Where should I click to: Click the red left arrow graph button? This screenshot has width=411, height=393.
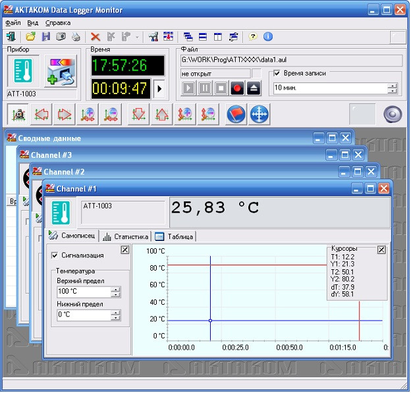click(x=41, y=115)
